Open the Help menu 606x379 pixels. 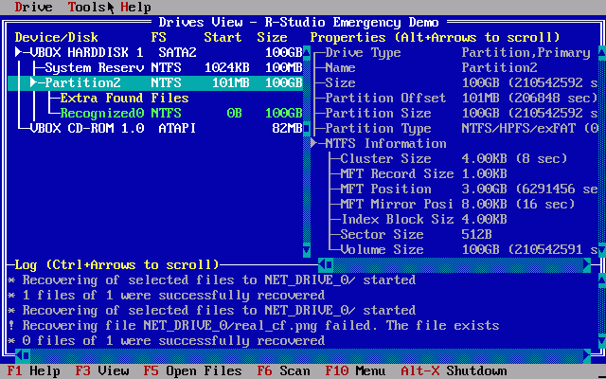pos(135,8)
